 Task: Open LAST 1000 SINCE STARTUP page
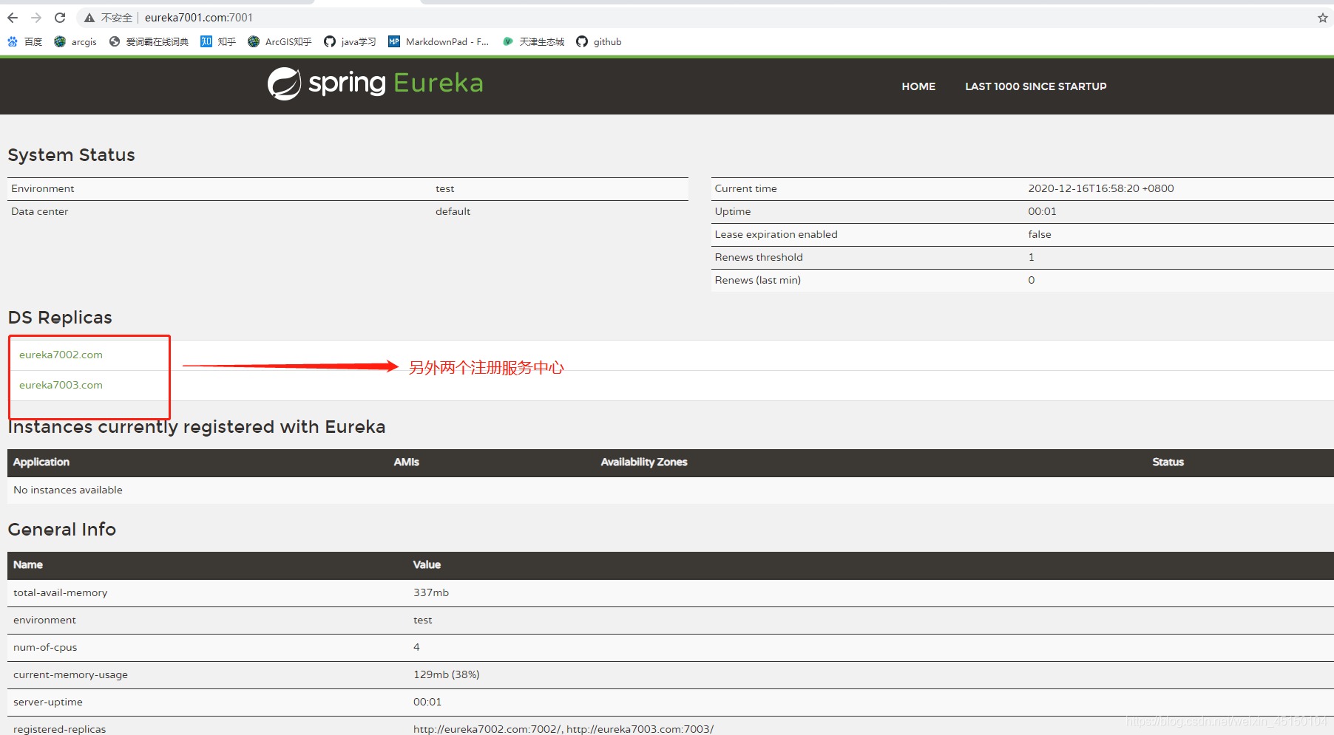pos(1035,86)
